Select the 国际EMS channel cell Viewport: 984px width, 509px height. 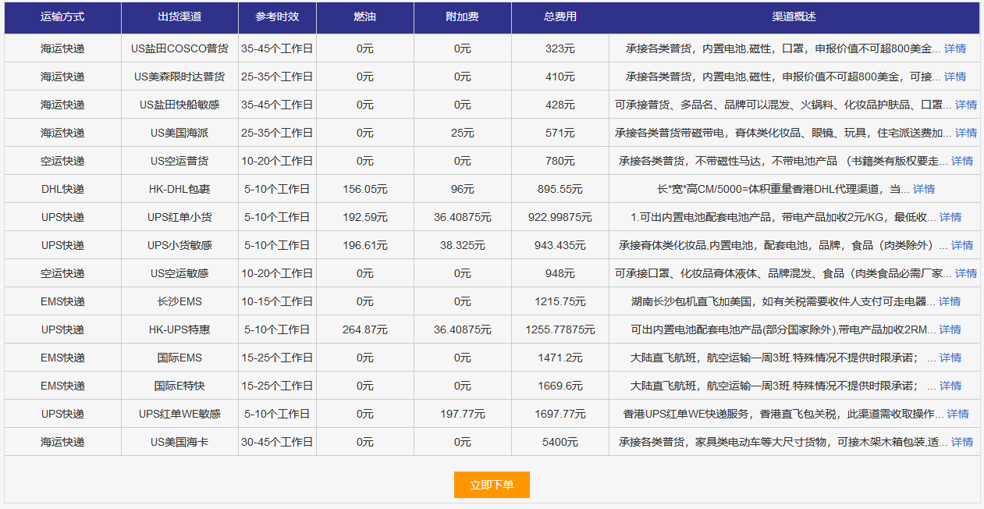pos(179,358)
